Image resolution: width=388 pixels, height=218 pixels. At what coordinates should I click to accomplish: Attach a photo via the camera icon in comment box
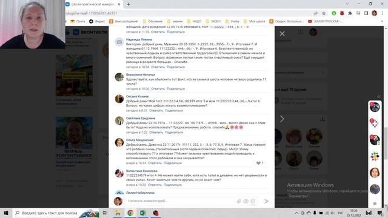(246, 201)
